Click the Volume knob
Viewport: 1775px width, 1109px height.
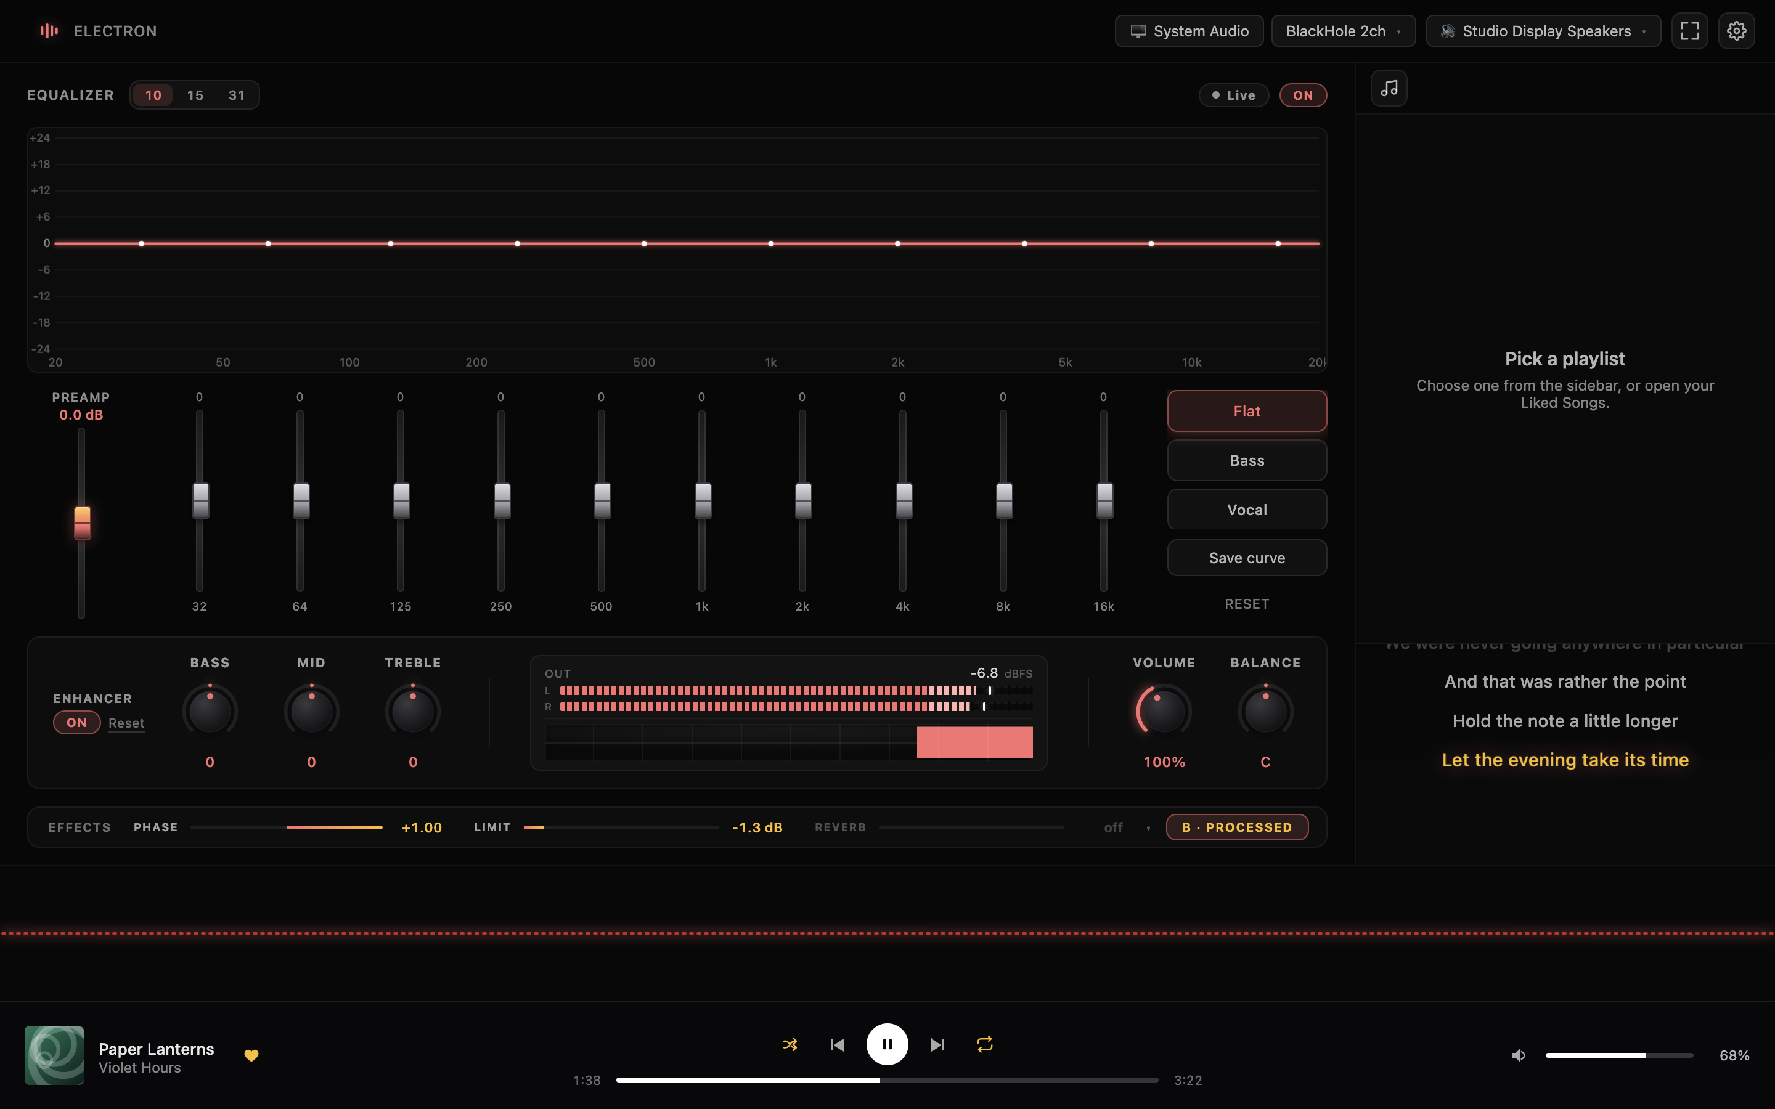1164,711
